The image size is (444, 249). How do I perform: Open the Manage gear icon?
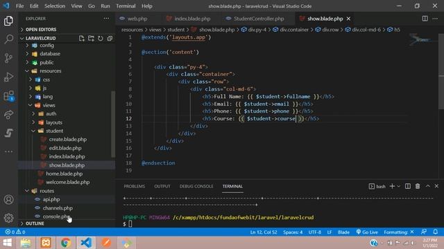click(x=8, y=218)
